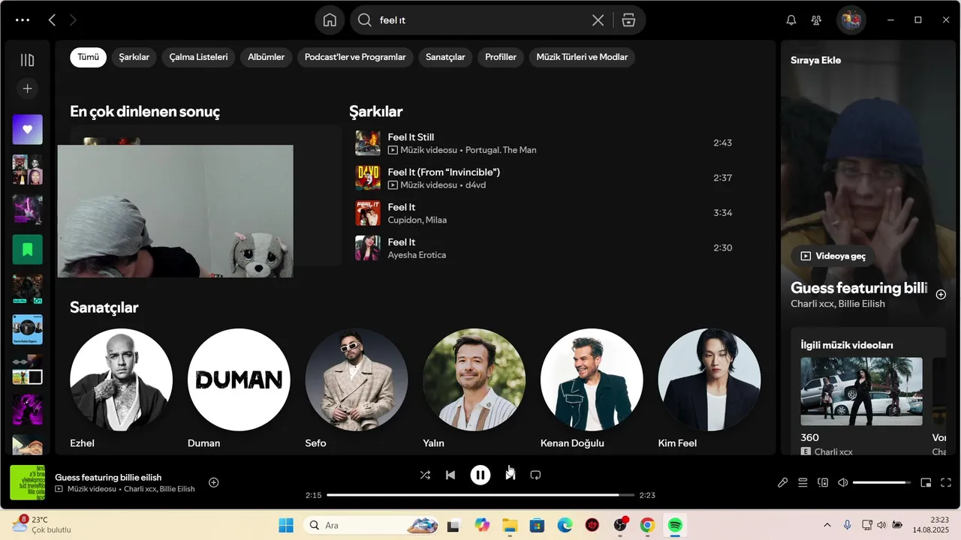
Task: Select Müzik Türleri ve Modlar filter
Action: 582,57
